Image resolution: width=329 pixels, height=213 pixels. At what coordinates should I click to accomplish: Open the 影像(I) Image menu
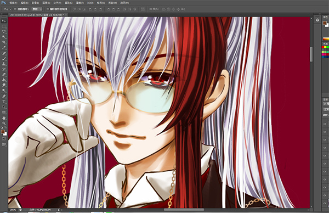[35, 3]
